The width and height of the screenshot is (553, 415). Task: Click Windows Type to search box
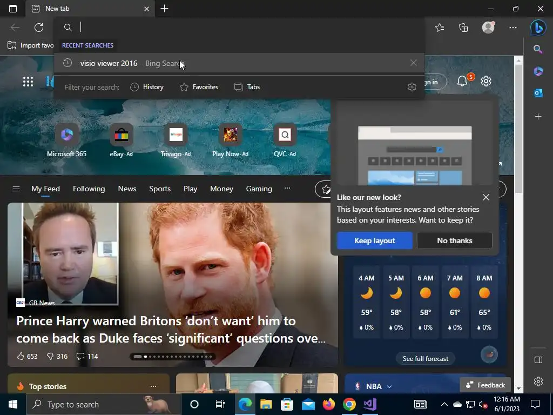(x=103, y=404)
